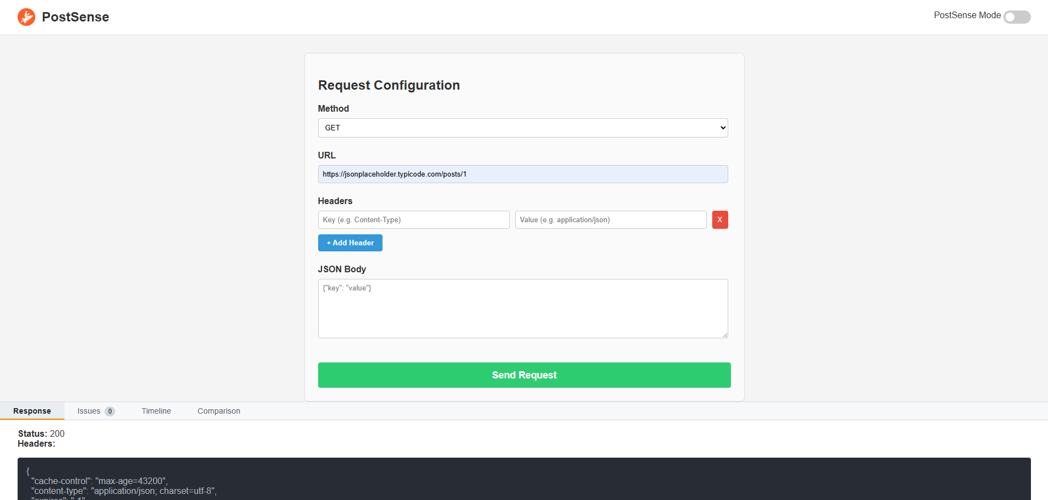Grab the JSON Body resize handle
Image resolution: width=1048 pixels, height=500 pixels.
click(725, 335)
